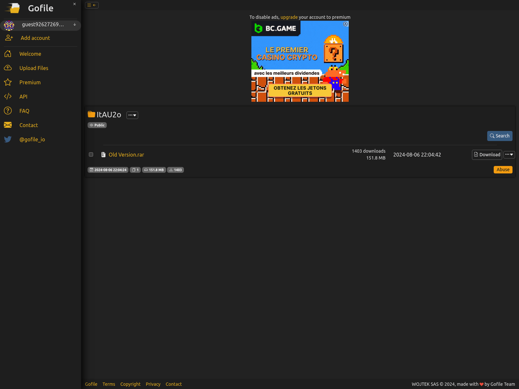The height and width of the screenshot is (389, 519).
Task: Click the Add account person icon
Action: click(9, 38)
